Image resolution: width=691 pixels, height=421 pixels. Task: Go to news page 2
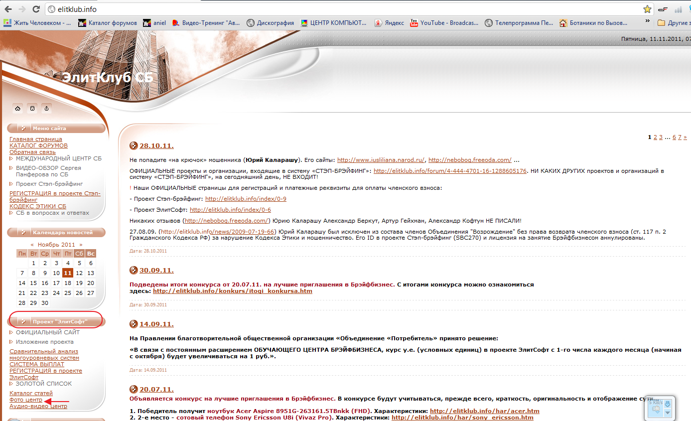pyautogui.click(x=655, y=137)
